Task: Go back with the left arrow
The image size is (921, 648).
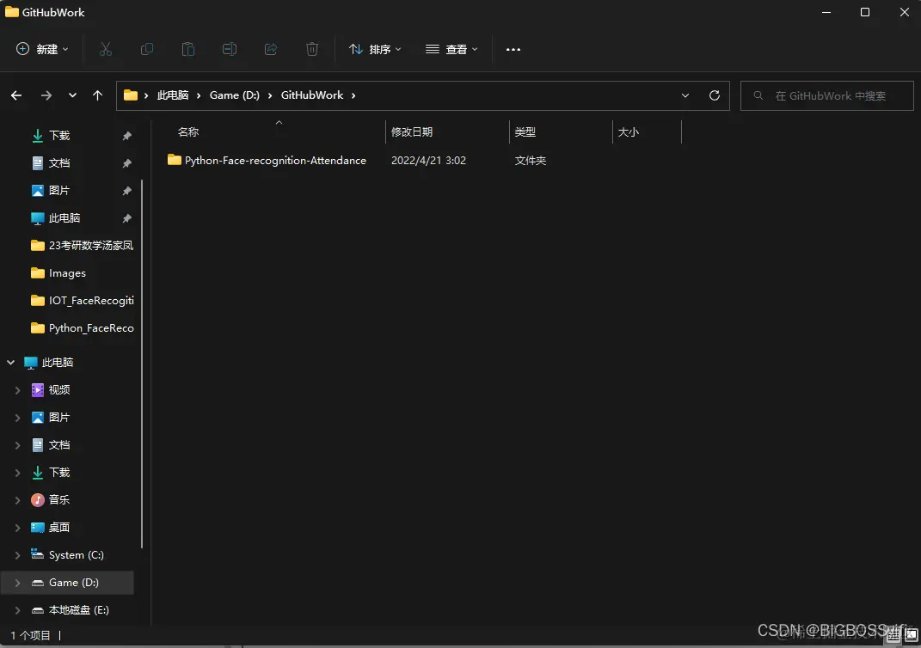Action: tap(16, 95)
